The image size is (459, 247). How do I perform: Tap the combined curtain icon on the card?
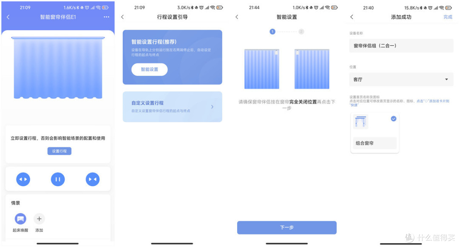361,122
